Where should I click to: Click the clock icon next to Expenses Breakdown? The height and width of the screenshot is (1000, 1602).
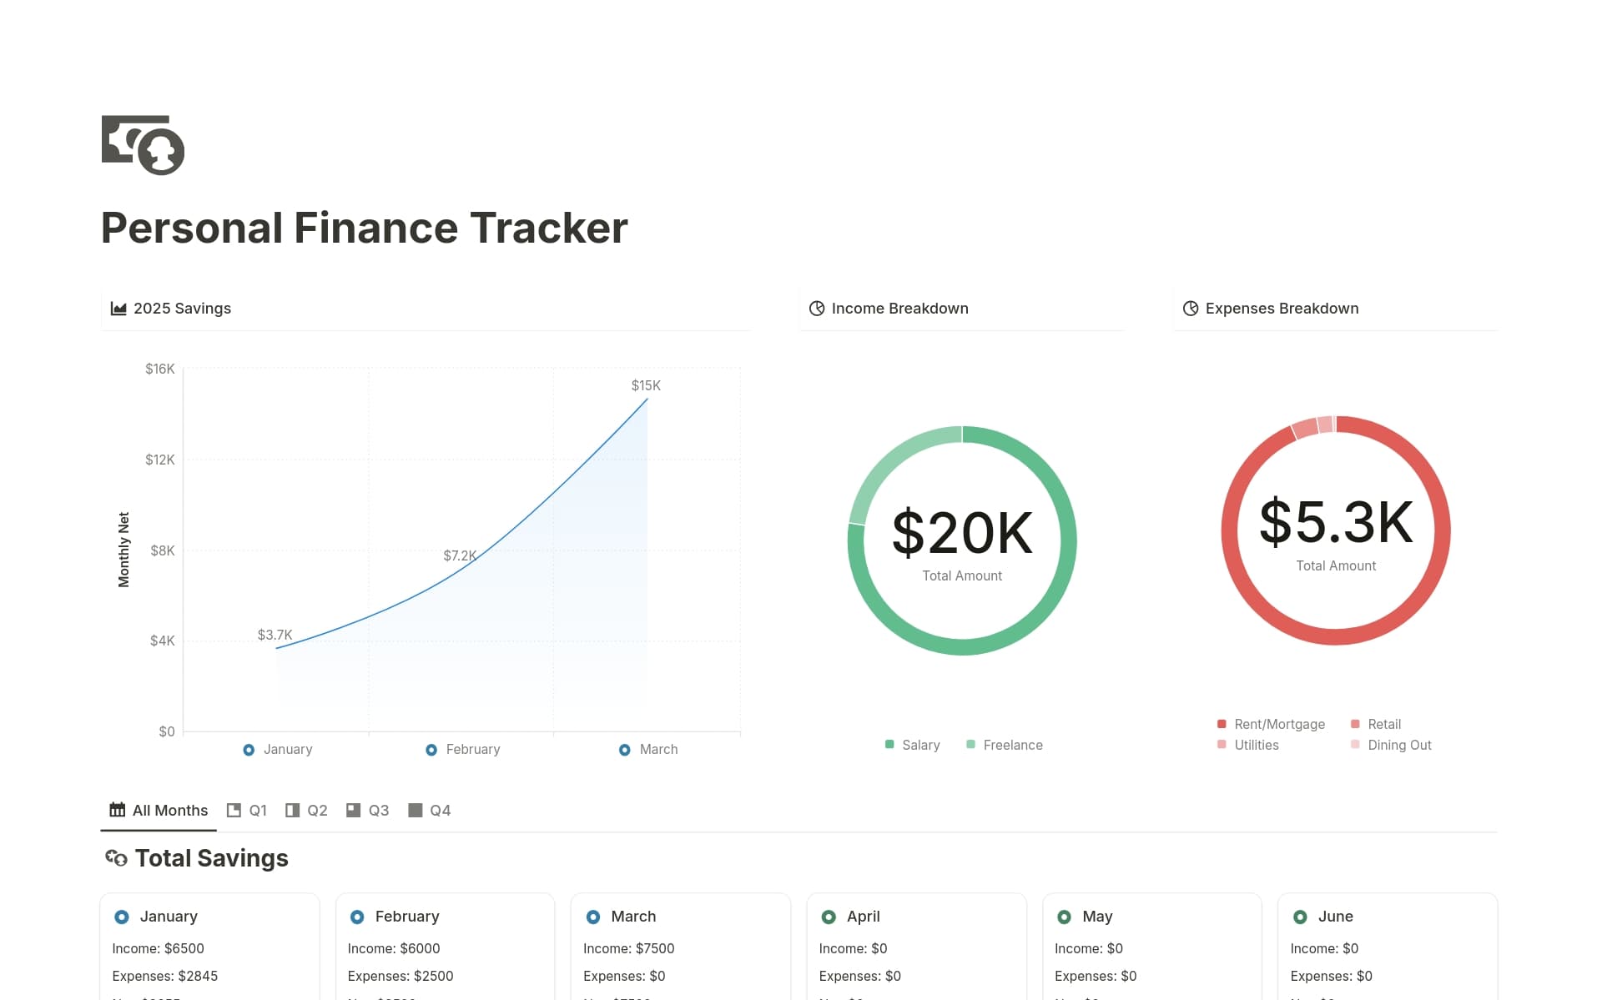click(1190, 308)
